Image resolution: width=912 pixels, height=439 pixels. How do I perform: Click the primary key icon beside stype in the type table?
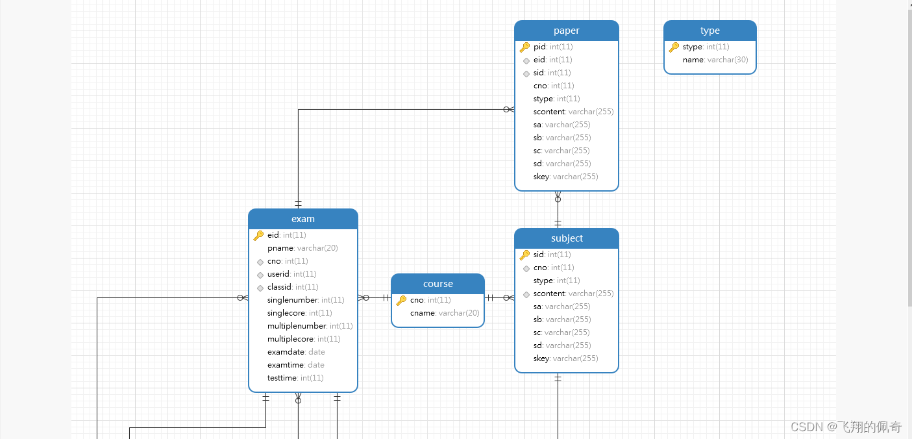point(674,47)
